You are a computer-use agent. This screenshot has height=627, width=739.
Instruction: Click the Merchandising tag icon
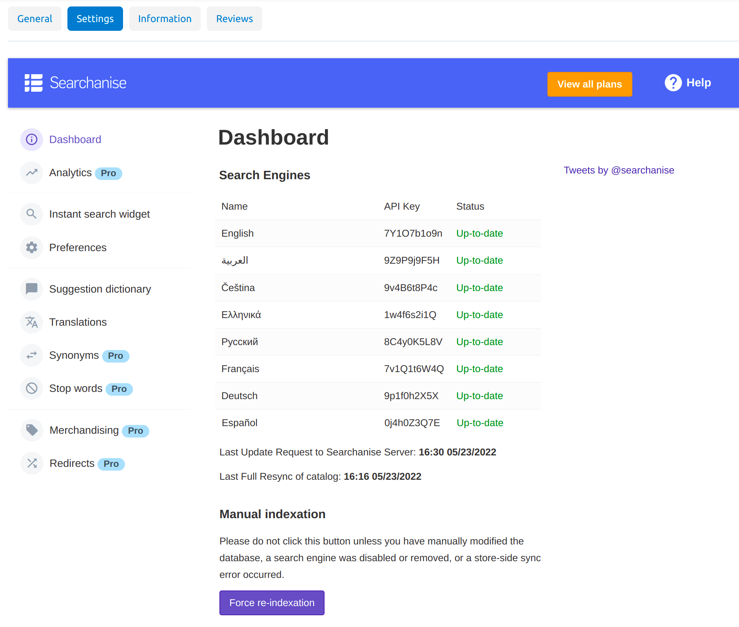(x=32, y=430)
